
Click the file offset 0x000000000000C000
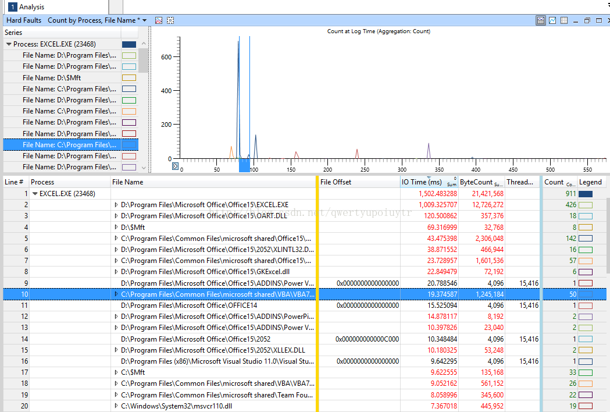(368, 339)
